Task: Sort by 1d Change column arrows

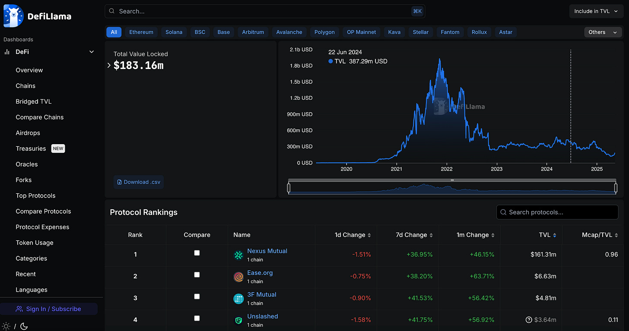Action: [369, 235]
